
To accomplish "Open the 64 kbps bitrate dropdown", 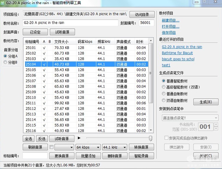I will (88, 147).
